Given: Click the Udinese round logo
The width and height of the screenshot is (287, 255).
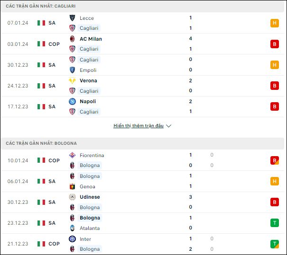Looking at the screenshot, I should pos(72,197).
